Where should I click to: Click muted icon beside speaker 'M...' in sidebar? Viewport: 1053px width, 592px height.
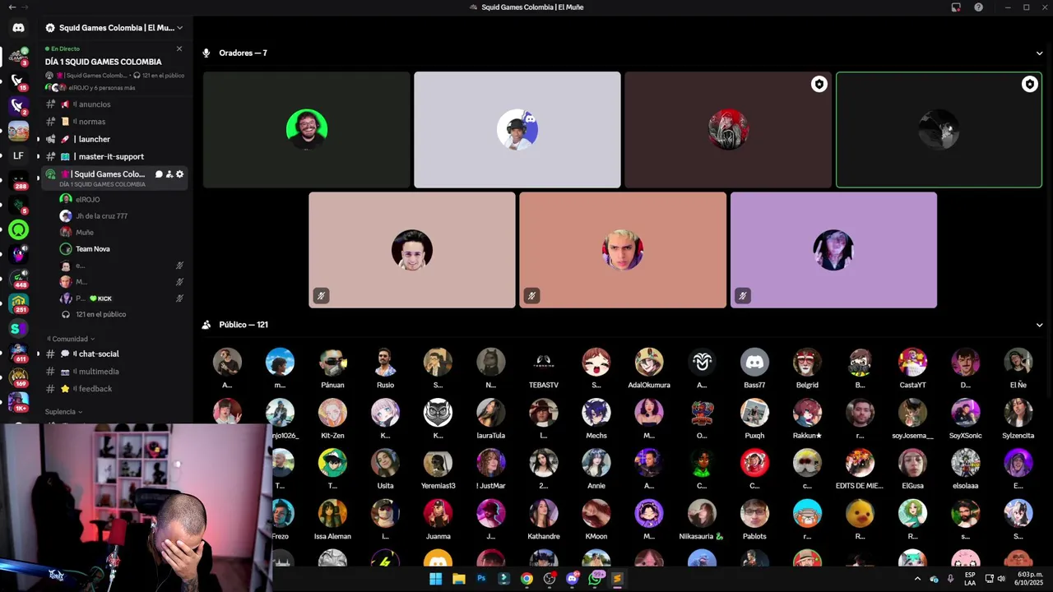click(179, 282)
